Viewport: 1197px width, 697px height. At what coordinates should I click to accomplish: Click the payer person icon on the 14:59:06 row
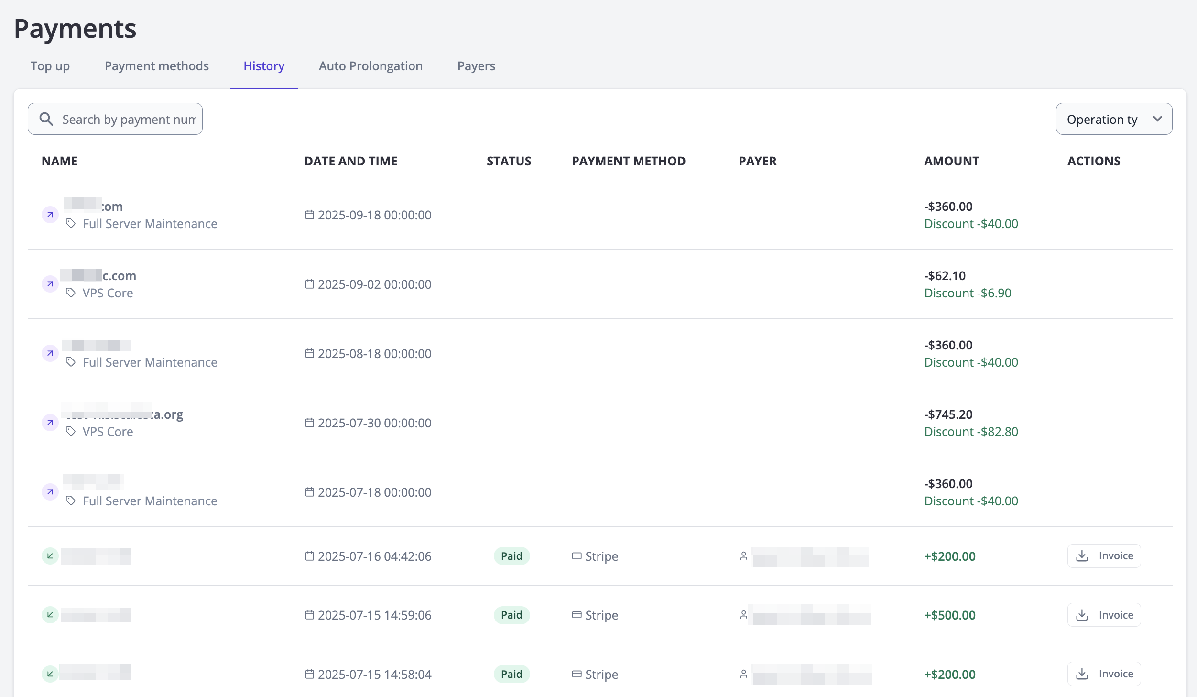pyautogui.click(x=743, y=615)
